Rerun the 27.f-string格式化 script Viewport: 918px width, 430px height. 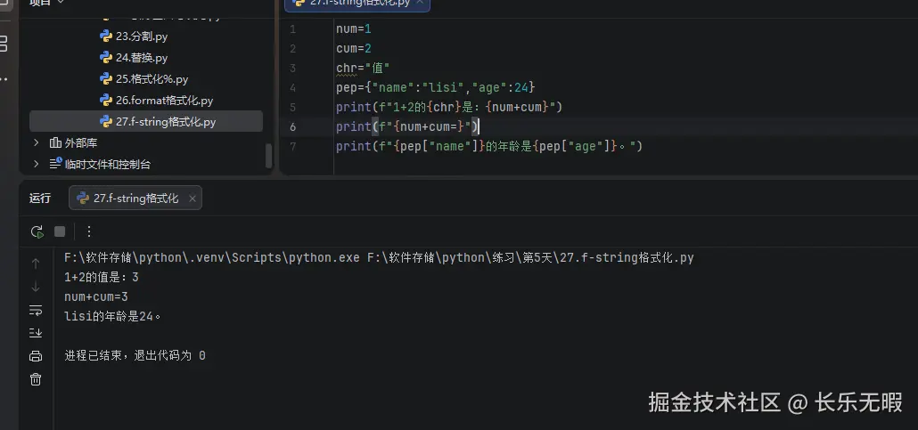(37, 231)
